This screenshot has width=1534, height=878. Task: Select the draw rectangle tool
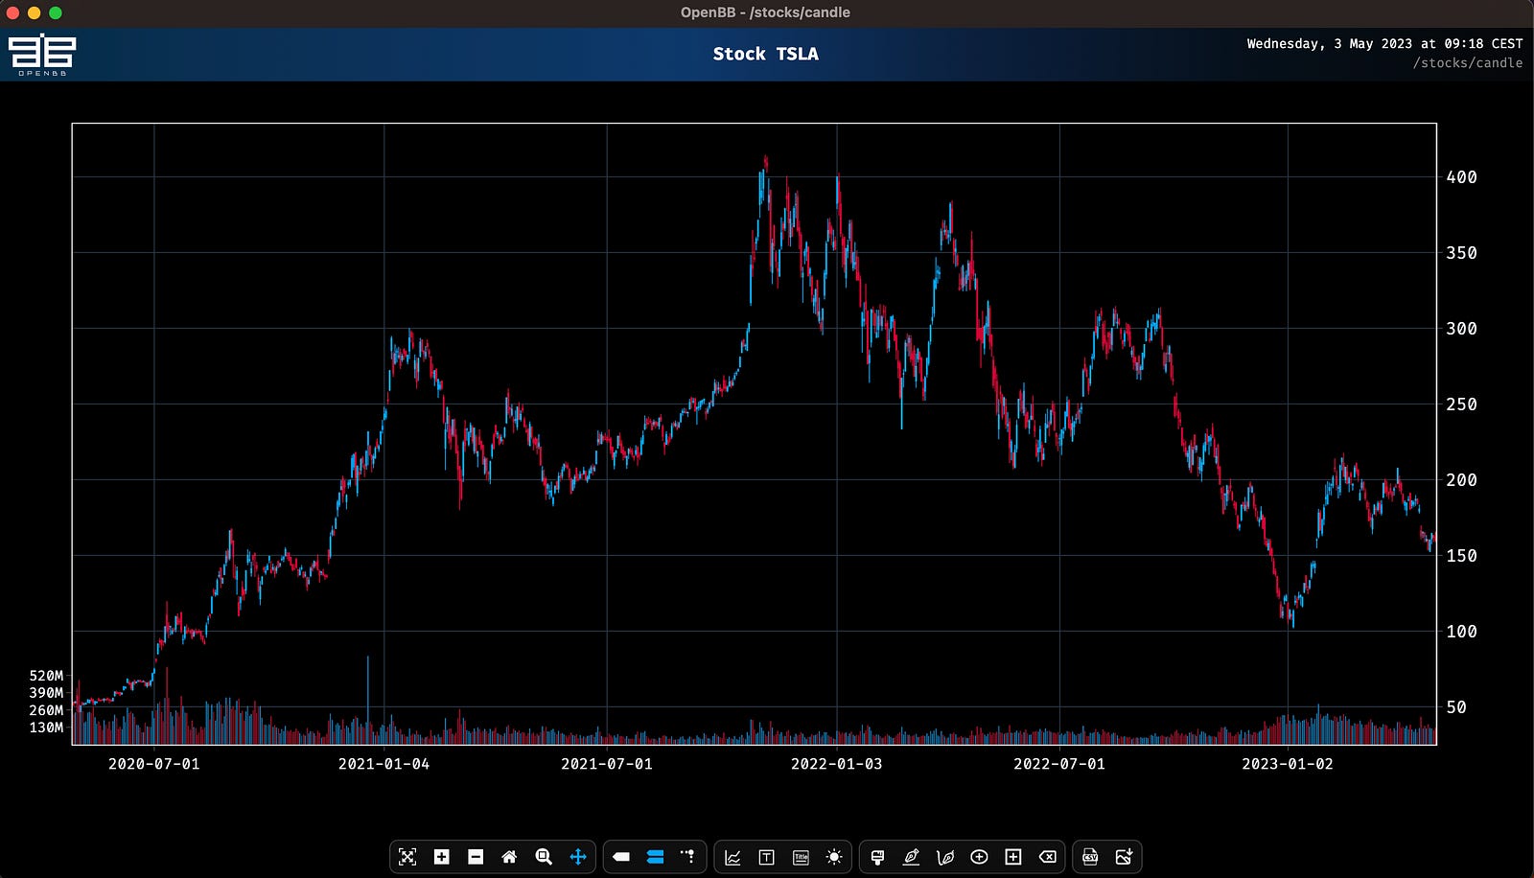(1013, 857)
